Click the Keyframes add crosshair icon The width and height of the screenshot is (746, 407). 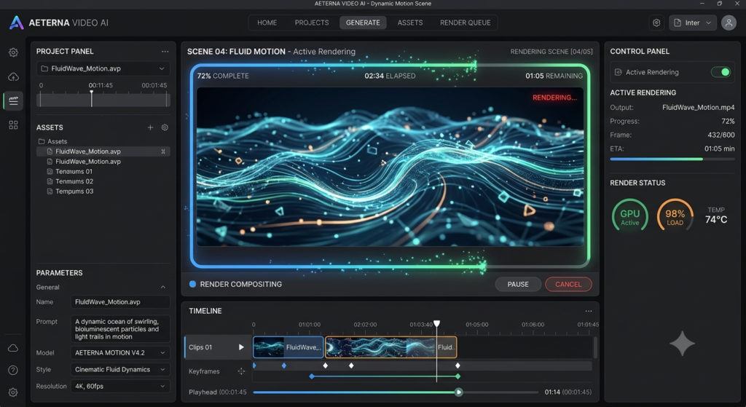241,371
